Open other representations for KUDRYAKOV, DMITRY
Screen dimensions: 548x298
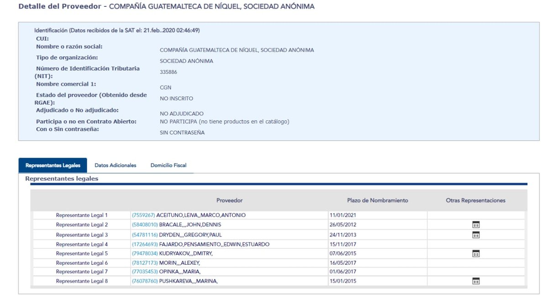pos(476,253)
